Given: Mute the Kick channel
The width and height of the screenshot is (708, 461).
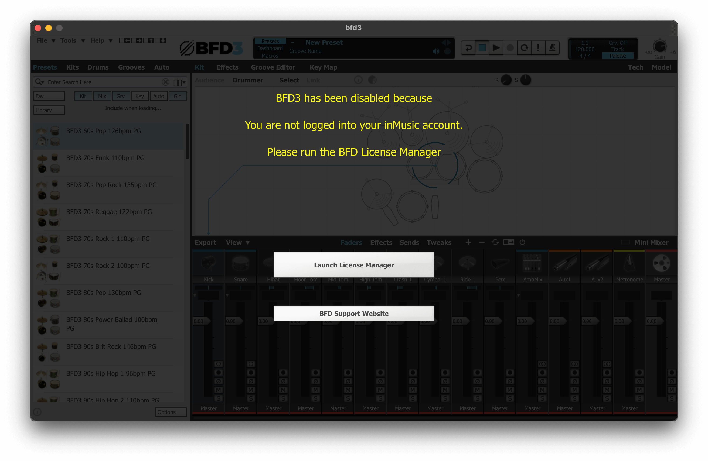Looking at the screenshot, I should [218, 390].
